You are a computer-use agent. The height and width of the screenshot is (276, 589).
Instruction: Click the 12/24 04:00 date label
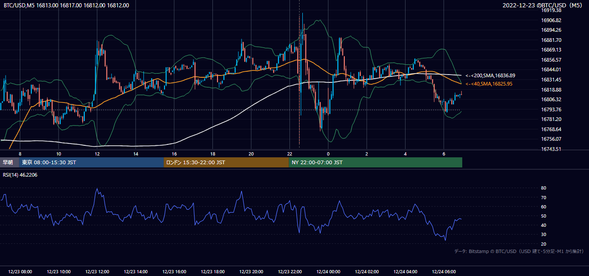point(405,272)
